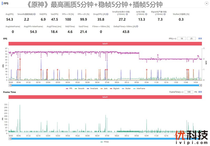Screen dimensions: 210x146
Task: Expand the FPS panel dropdown chevron
Action: coord(207,4)
